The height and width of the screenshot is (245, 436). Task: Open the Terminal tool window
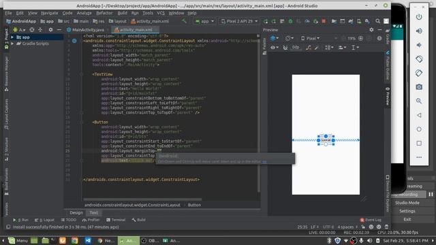tap(116, 220)
